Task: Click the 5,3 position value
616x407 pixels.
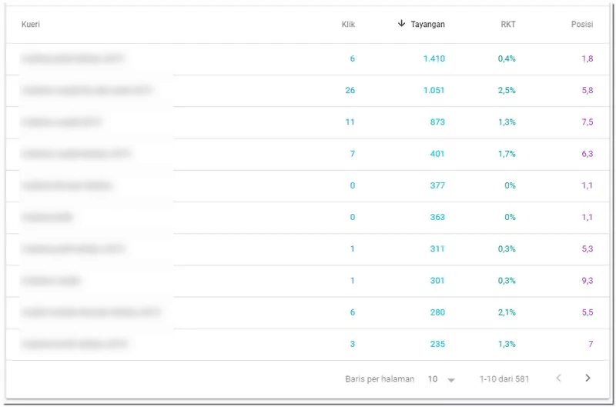Action: [x=588, y=249]
